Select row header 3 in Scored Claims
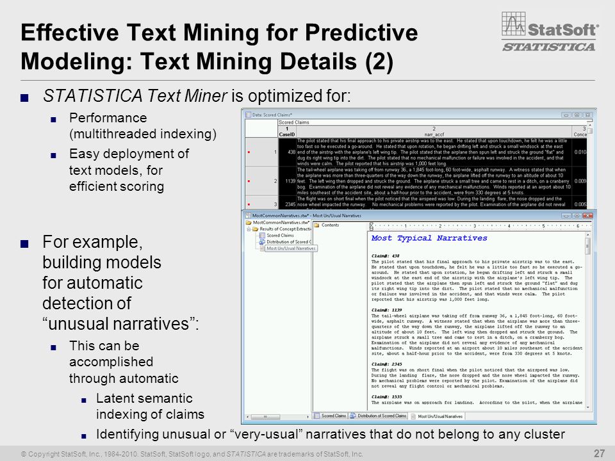615x461 pixels. pos(261,203)
